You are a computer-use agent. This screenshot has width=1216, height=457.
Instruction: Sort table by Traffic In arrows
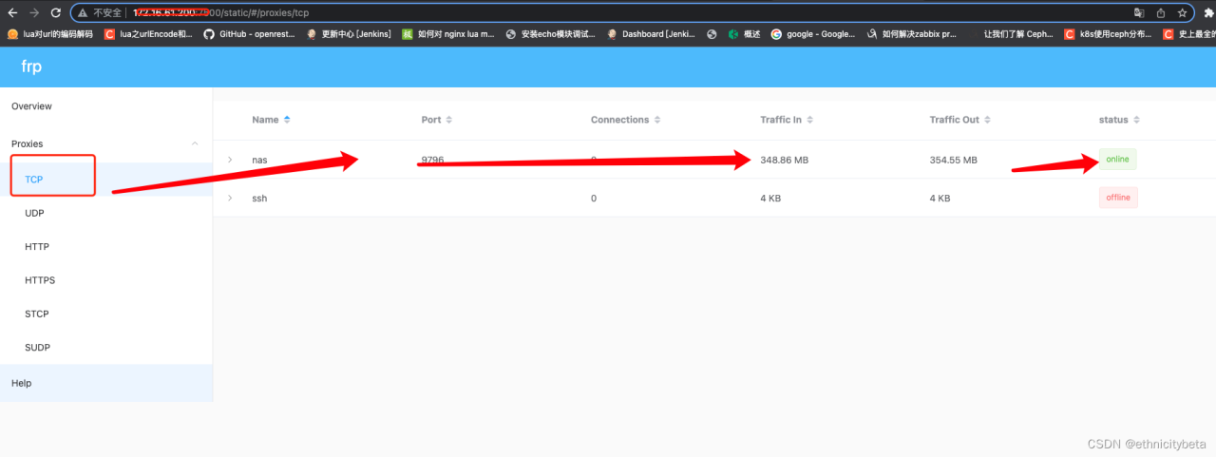[x=809, y=120]
